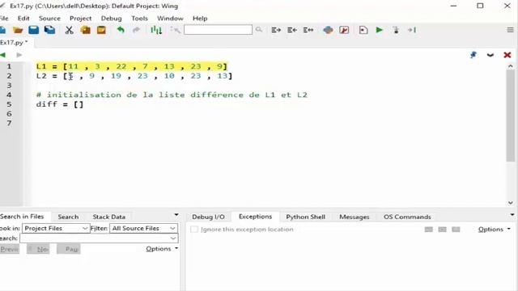Viewport: 518px width, 291px height.
Task: Switch to the OS Commands tab
Action: click(407, 217)
